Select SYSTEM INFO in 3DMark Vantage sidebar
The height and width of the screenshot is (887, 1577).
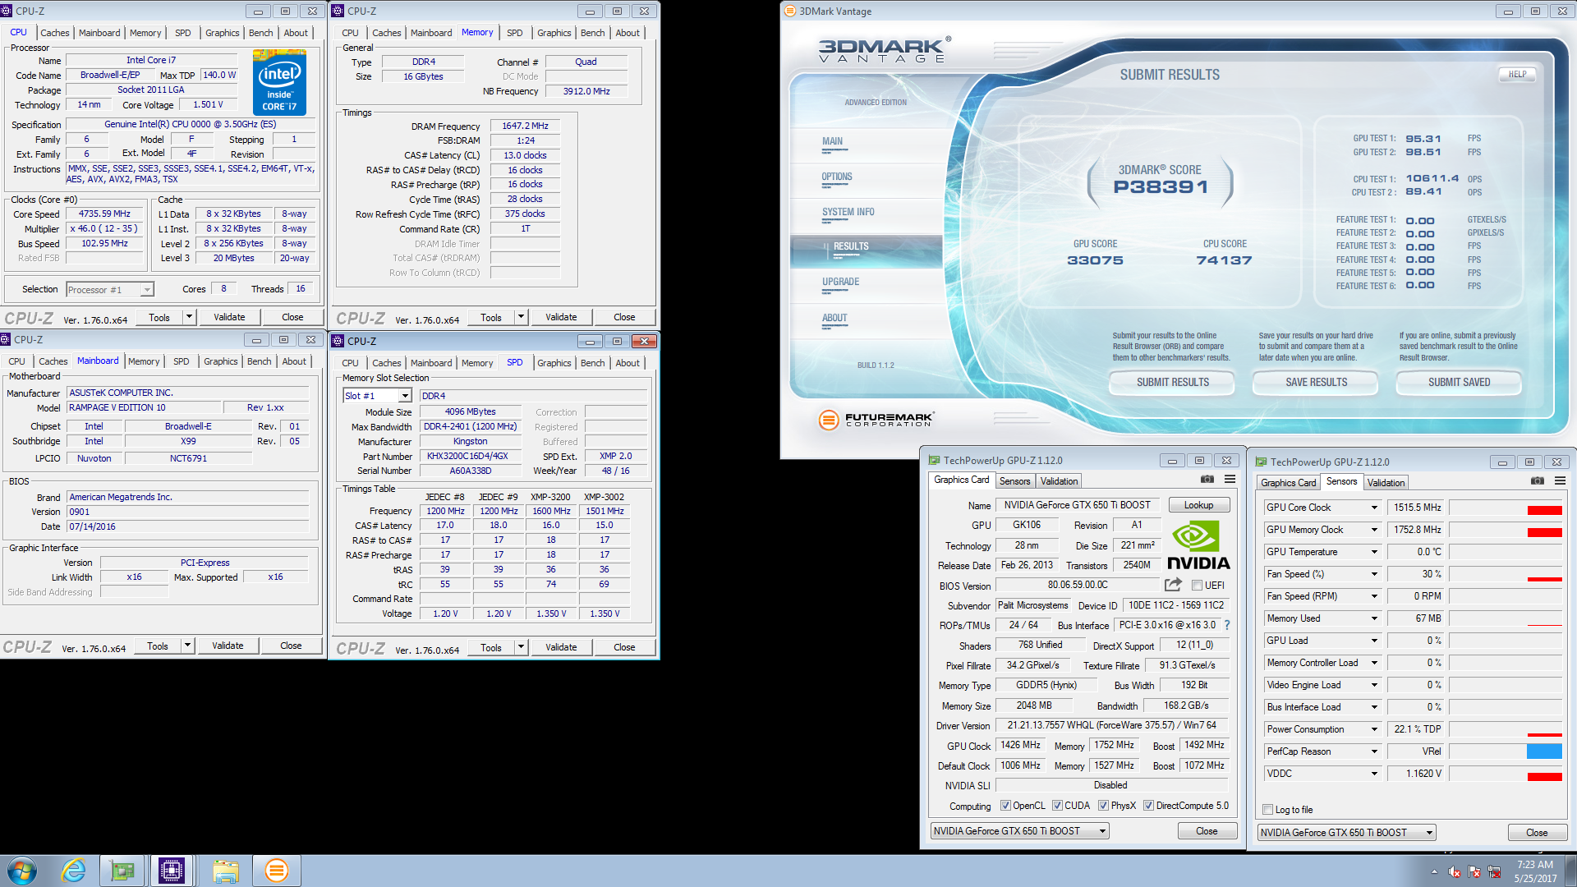point(848,212)
